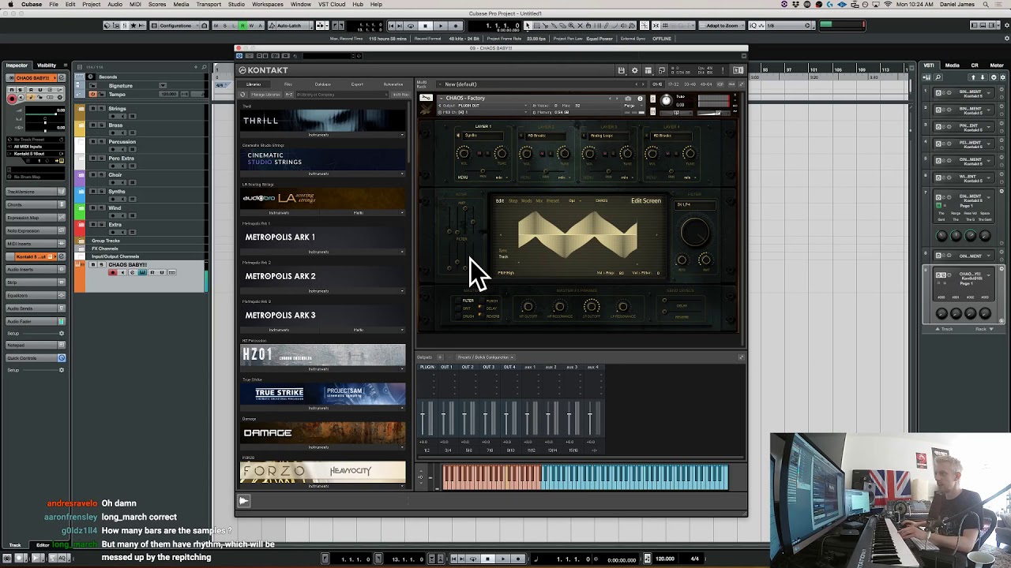Open the Transport menu
This screenshot has width=1011, height=568.
(209, 5)
